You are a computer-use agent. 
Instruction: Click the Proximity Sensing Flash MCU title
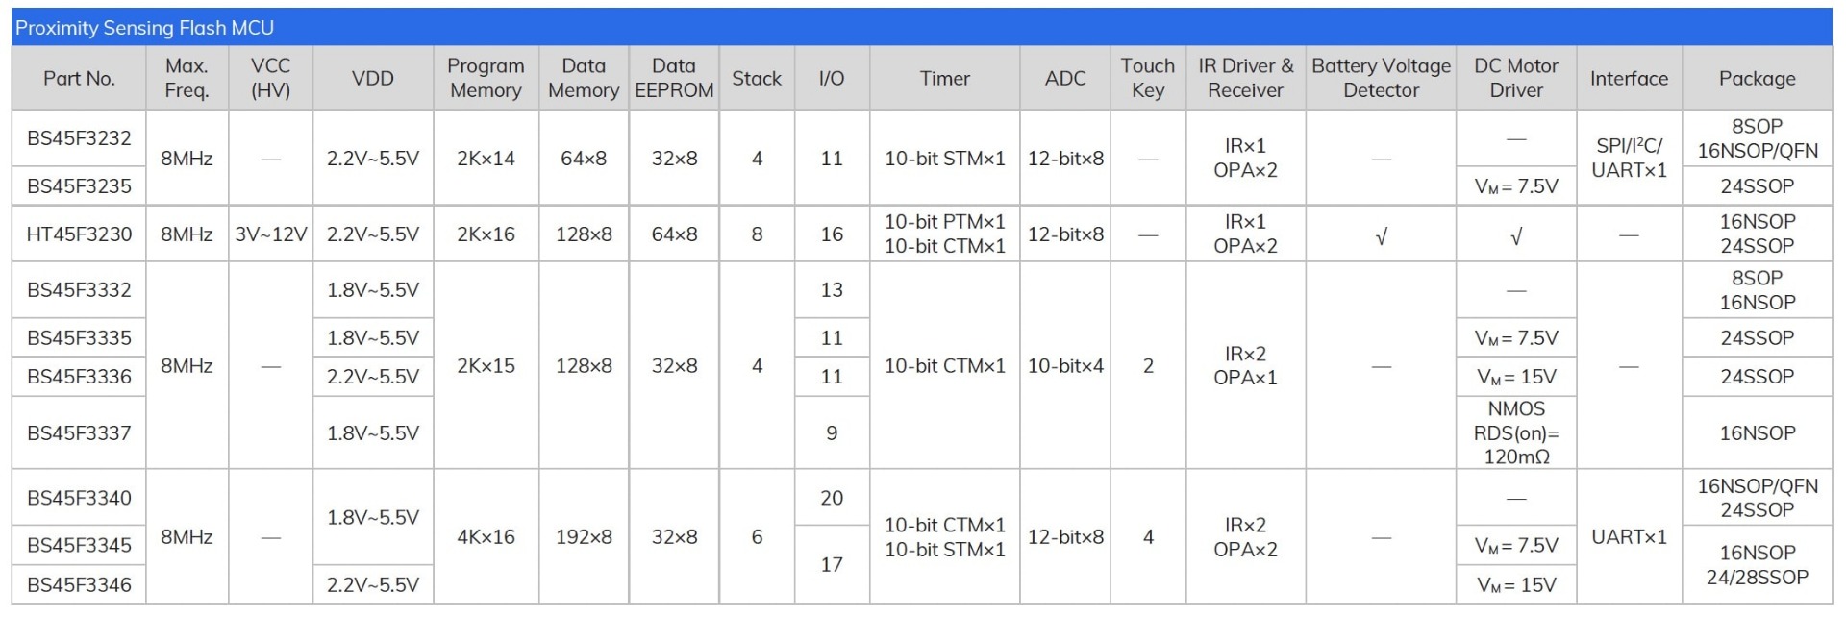coord(144,28)
